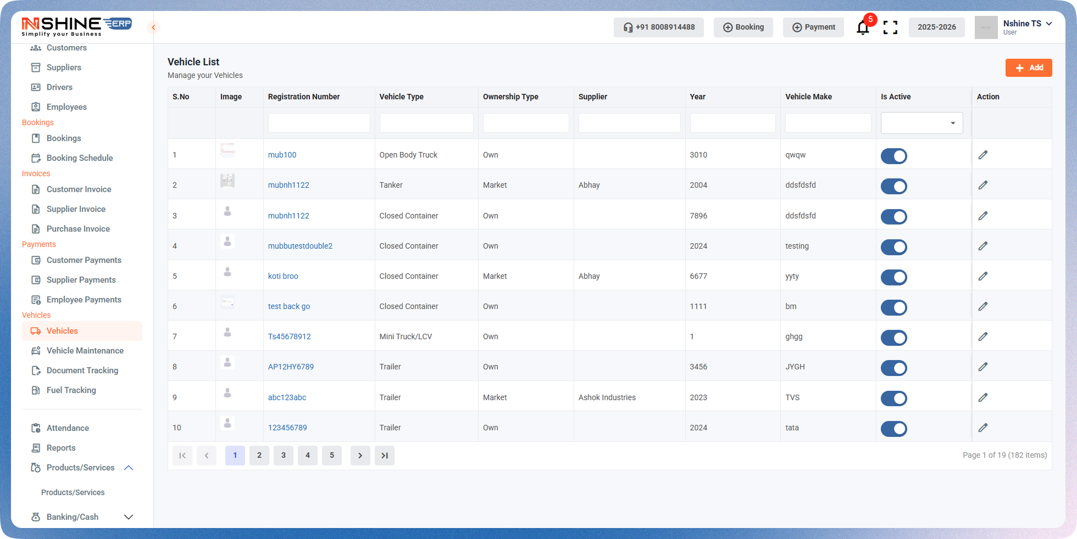1077x539 pixels.
Task: Open vehicle koti broo details link
Action: pyautogui.click(x=283, y=276)
